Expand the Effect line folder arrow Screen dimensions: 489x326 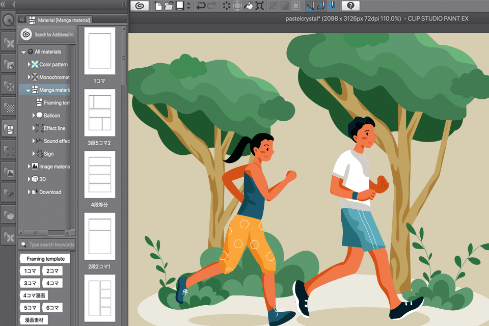tap(34, 128)
